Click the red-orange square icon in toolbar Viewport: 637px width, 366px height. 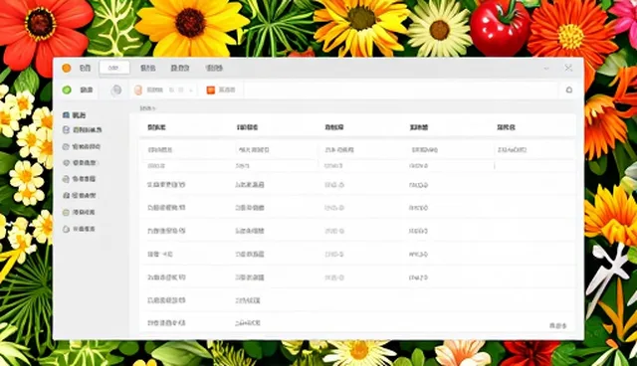(210, 91)
